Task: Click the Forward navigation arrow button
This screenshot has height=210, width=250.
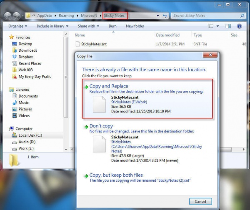Action: [x=16, y=16]
